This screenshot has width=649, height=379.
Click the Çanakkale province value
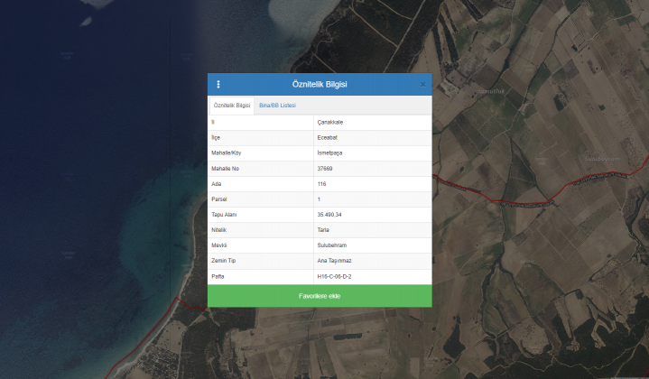(x=329, y=122)
